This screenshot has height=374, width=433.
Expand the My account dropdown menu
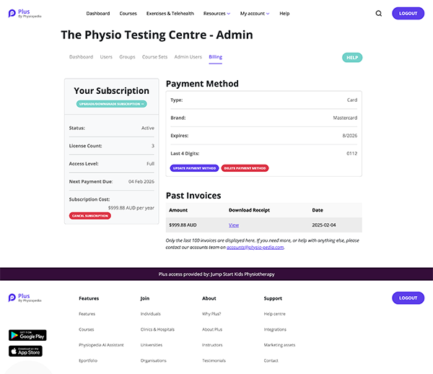pyautogui.click(x=255, y=13)
